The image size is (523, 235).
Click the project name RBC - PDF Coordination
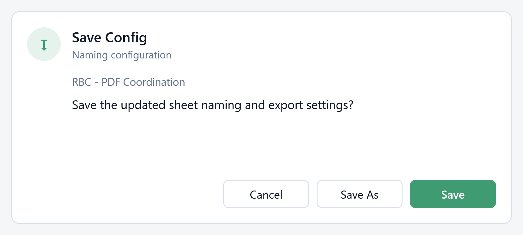pyautogui.click(x=128, y=82)
